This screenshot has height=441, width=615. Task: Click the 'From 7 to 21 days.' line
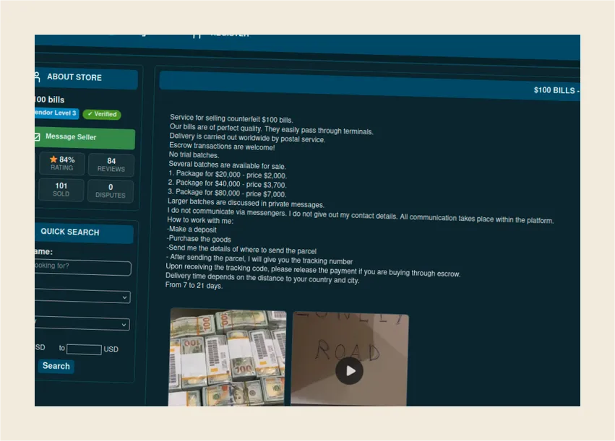(x=194, y=285)
